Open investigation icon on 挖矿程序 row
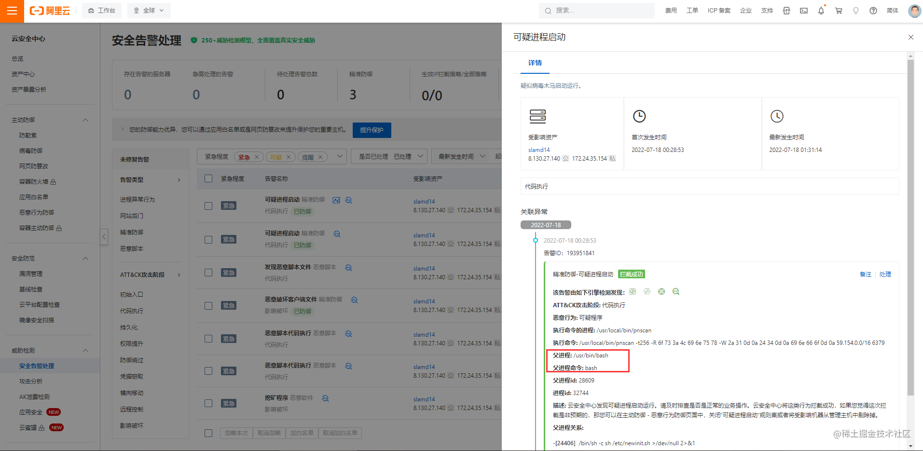 326,398
